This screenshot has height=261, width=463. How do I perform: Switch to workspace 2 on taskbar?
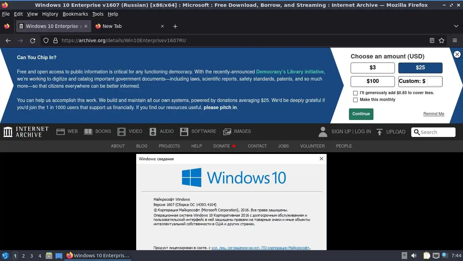(23, 256)
